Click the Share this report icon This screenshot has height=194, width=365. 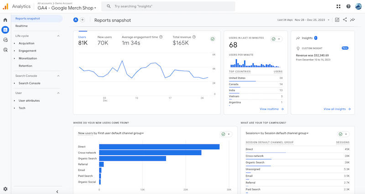[x=344, y=20]
